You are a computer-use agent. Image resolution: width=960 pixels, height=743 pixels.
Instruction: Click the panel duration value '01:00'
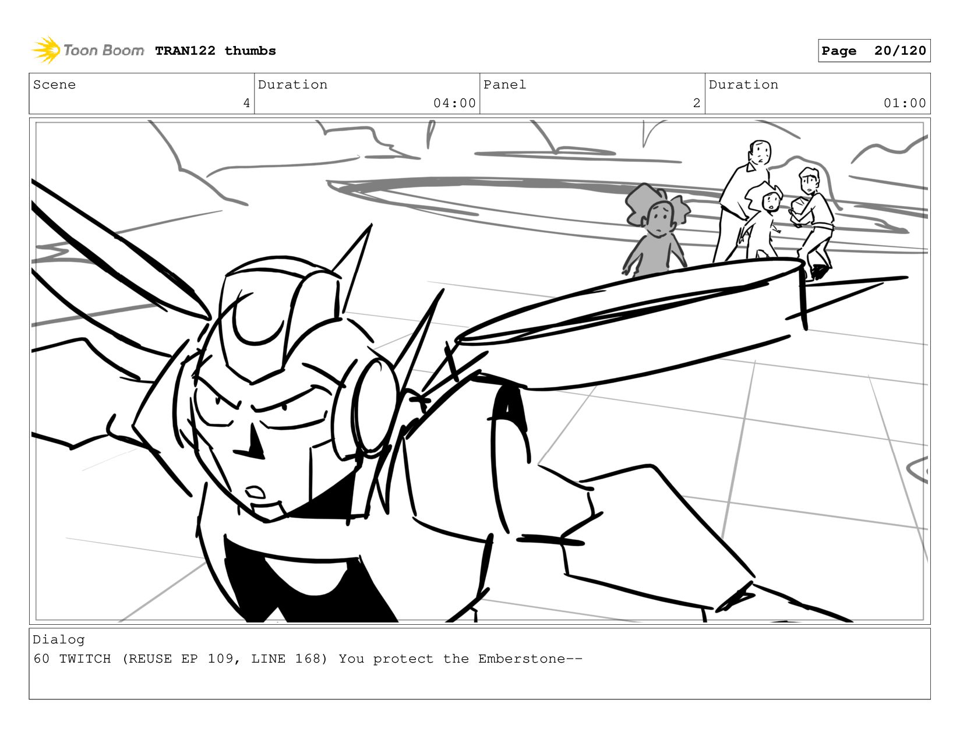tap(905, 103)
